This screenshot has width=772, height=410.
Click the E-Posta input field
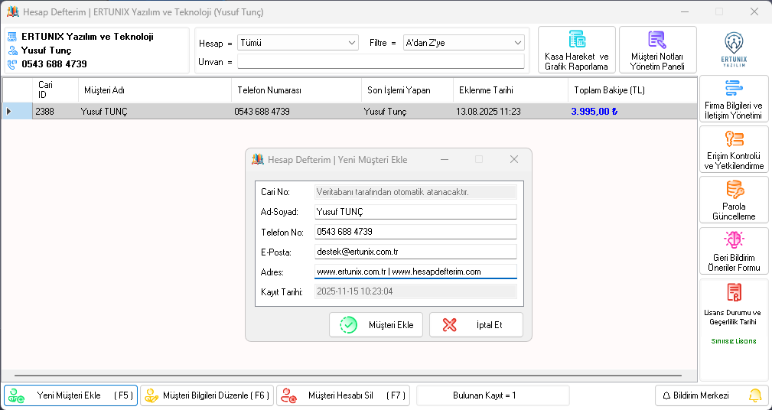click(x=415, y=252)
